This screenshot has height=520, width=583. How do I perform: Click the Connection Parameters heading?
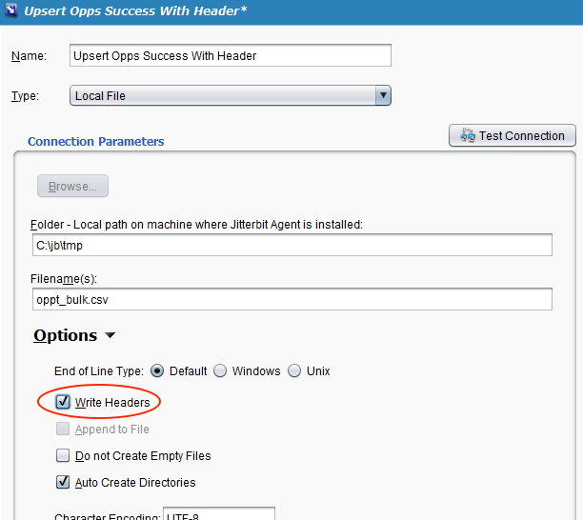coord(95,142)
